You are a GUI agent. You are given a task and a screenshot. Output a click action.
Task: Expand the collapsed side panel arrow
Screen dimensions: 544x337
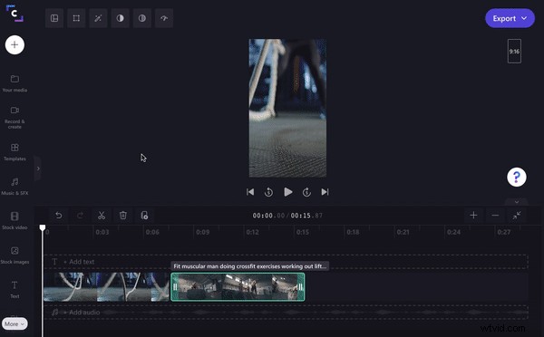38,168
